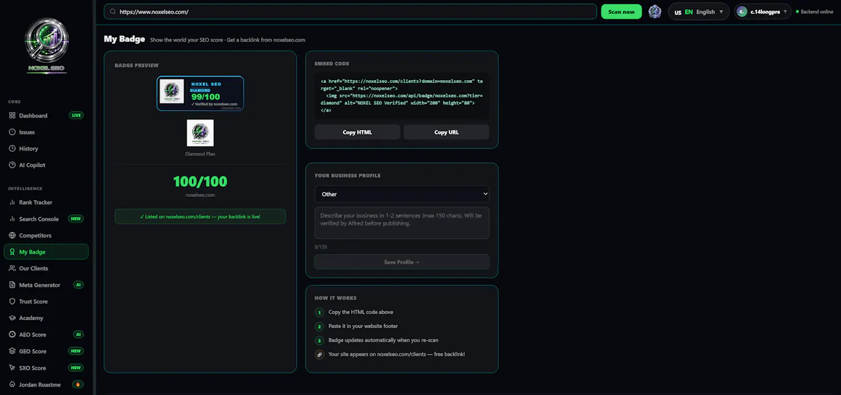Click the Save Profile button

402,262
